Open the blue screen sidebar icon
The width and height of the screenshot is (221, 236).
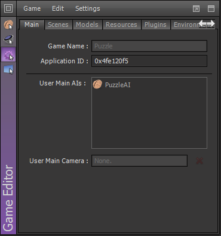8,69
